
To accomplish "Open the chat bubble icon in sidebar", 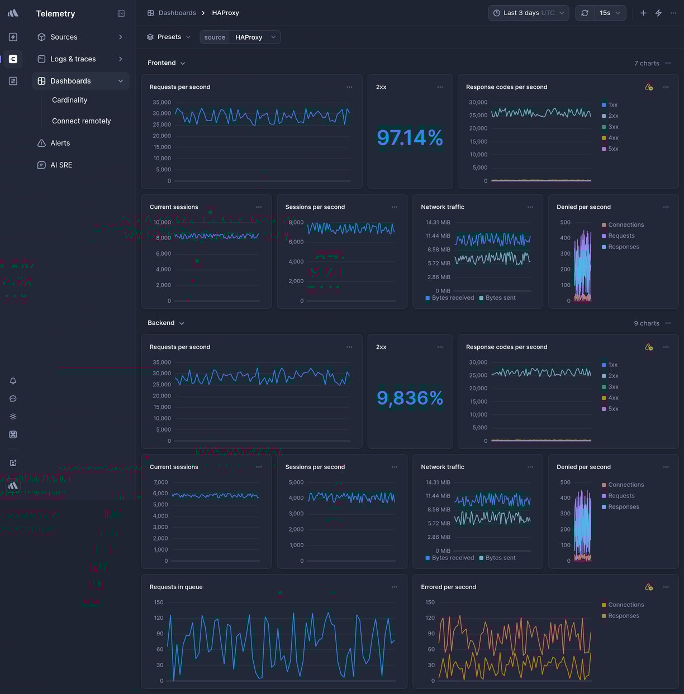I will [13, 399].
